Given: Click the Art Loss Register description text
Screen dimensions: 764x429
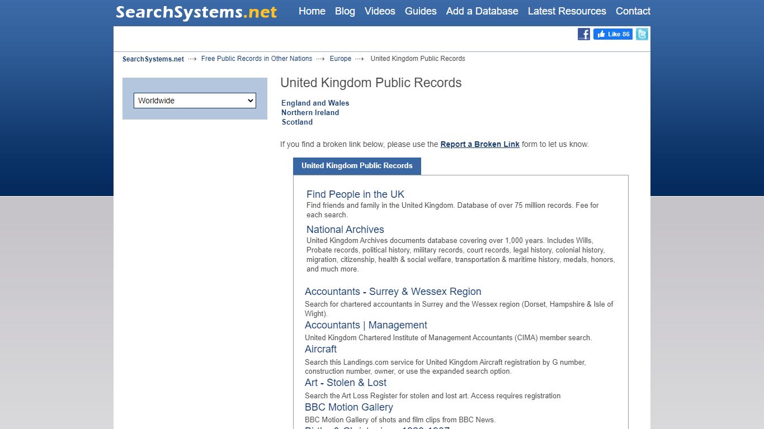Looking at the screenshot, I should coord(432,395).
